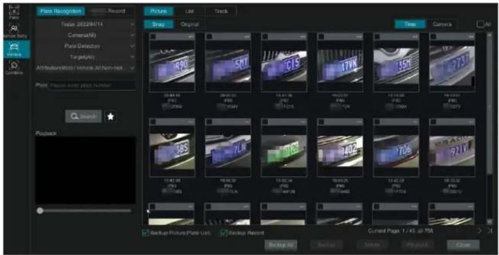Open more options on the C15 plate card
The image size is (499, 255).
pyautogui.click(x=302, y=37)
